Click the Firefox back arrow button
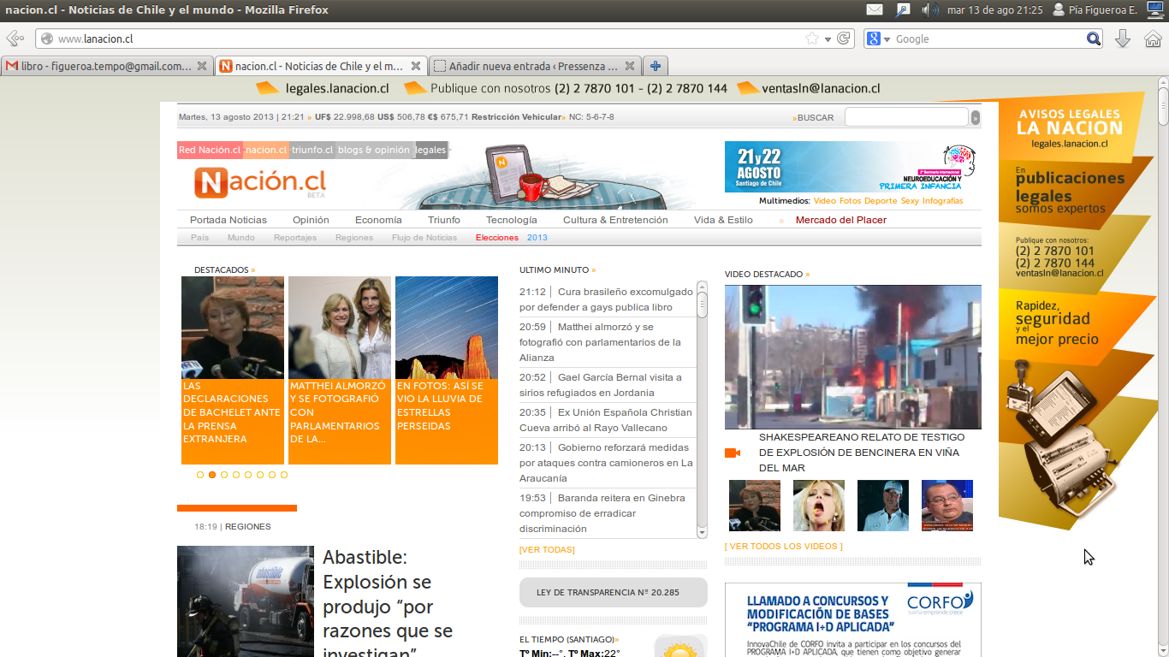Image resolution: width=1169 pixels, height=657 pixels. click(15, 38)
